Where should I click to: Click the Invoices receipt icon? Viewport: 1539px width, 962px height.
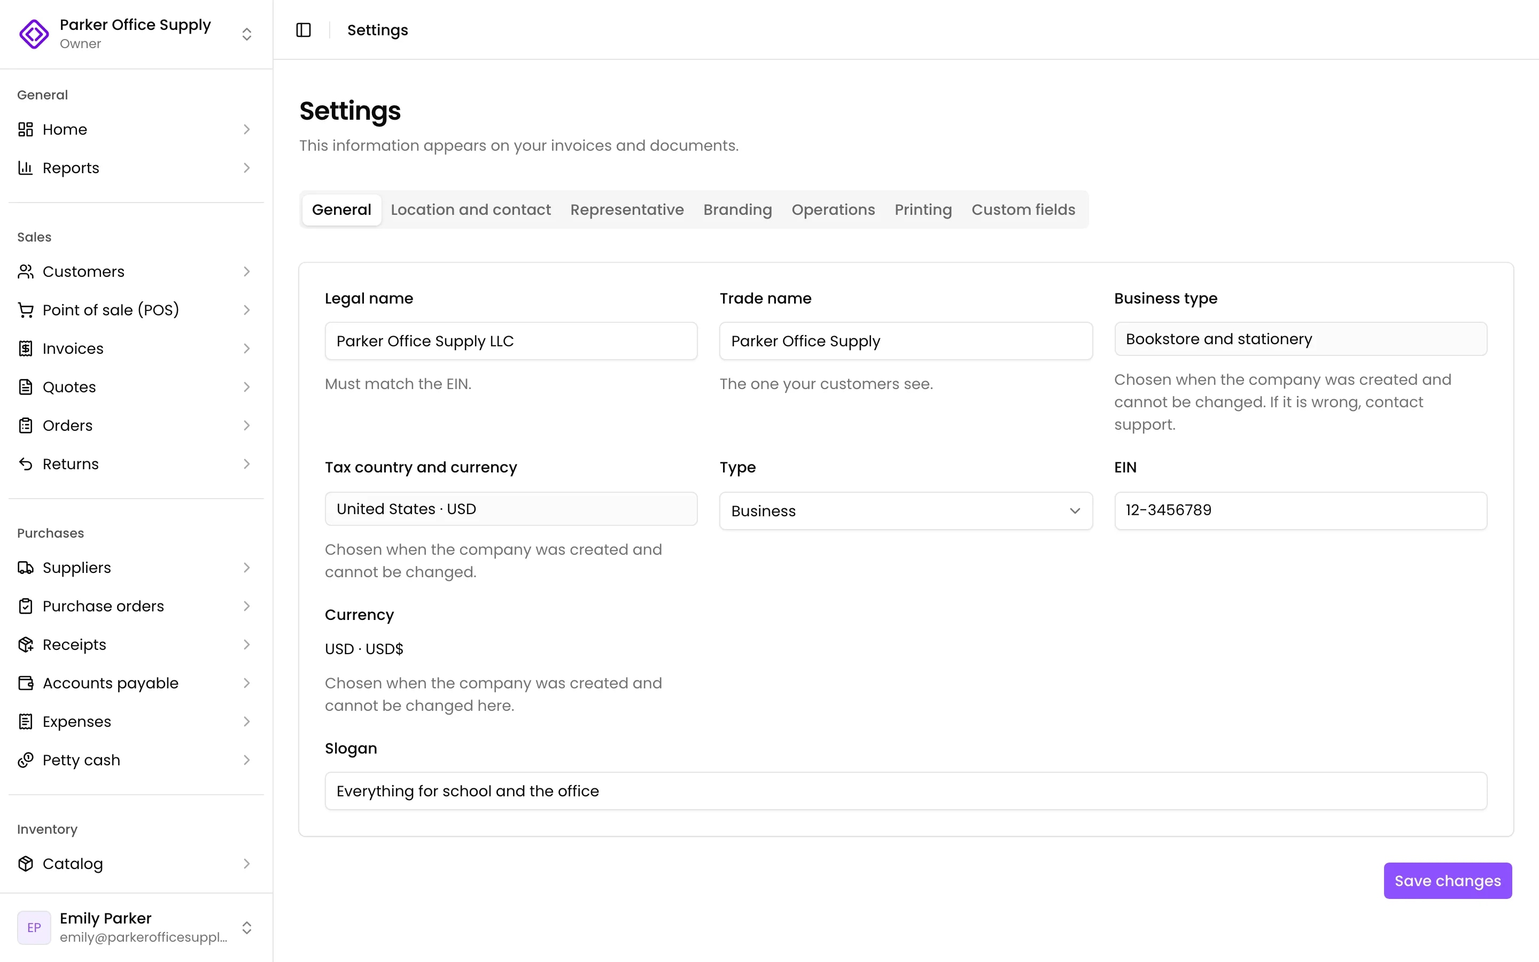coord(26,348)
